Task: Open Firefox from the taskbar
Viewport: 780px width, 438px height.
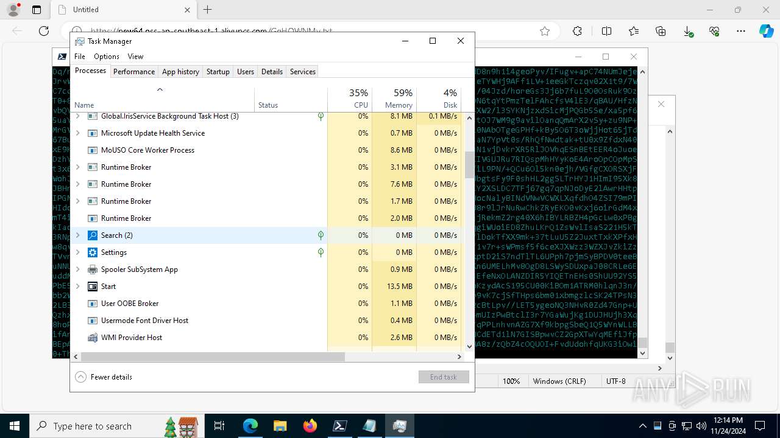Action: [x=310, y=426]
